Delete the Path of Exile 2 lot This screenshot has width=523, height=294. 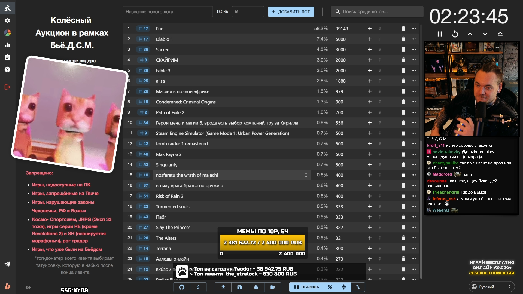click(403, 112)
